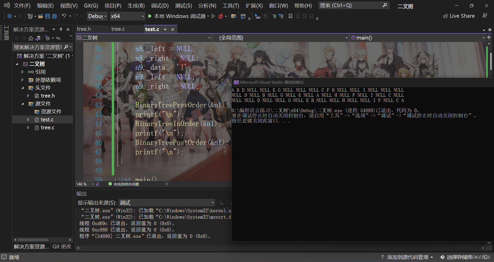Open the 146 % zoom dropdown
The width and height of the screenshot is (494, 262).
click(85, 184)
